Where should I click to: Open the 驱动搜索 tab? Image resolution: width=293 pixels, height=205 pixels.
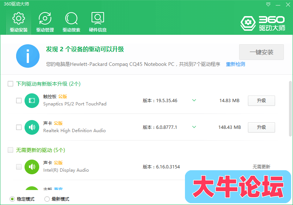71,22
